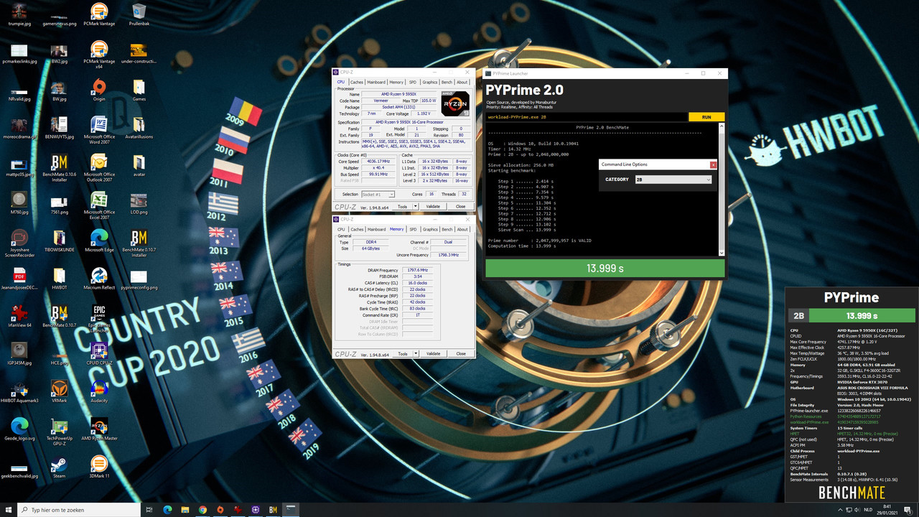Image resolution: width=919 pixels, height=517 pixels.
Task: Close the Command Line Options panel
Action: coord(713,164)
